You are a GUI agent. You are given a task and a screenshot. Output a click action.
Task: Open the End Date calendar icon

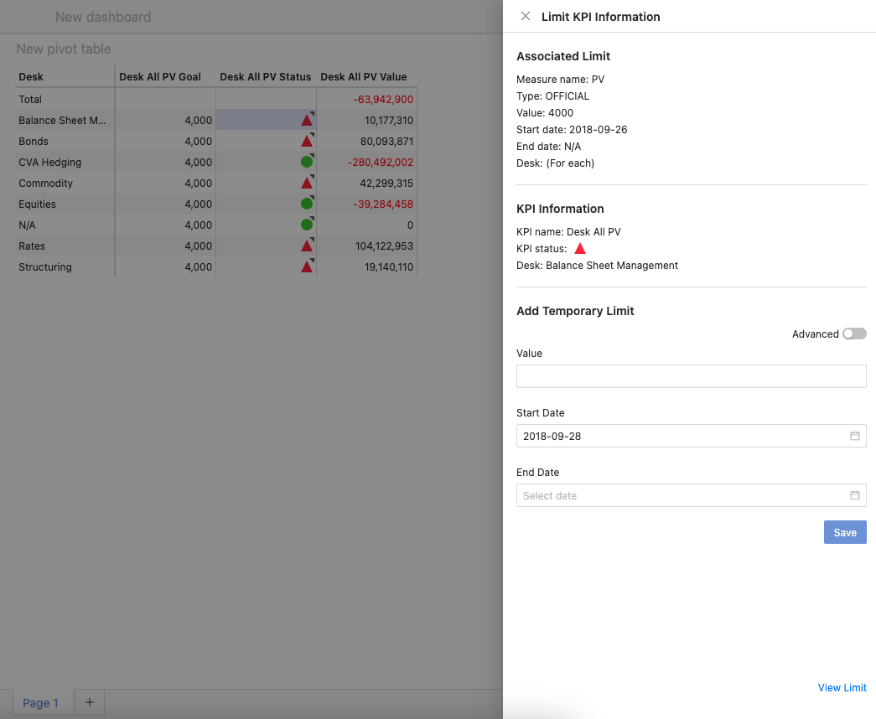(x=855, y=495)
